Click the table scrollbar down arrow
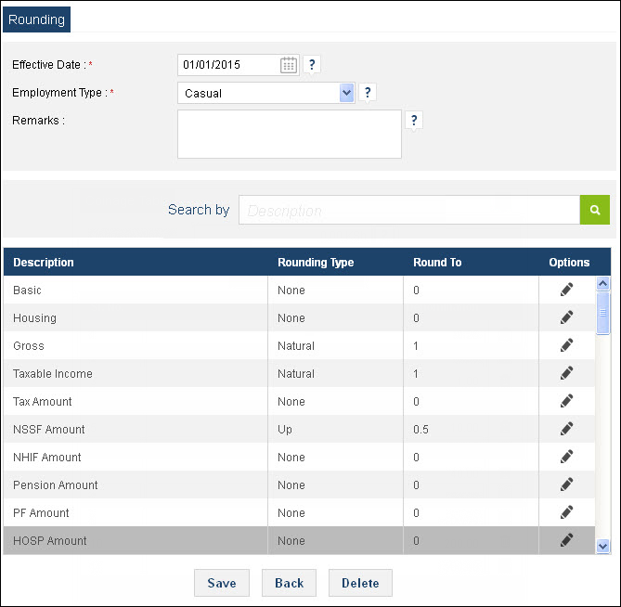621x607 pixels. (x=602, y=547)
